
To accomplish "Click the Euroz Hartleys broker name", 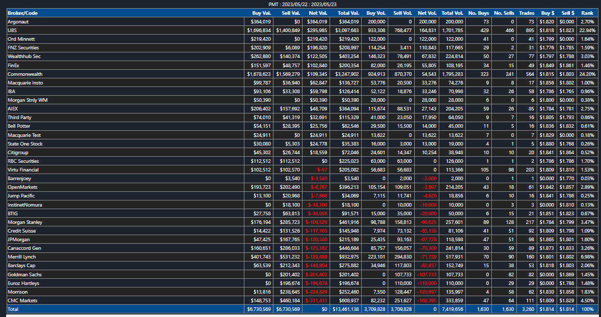I will [x=23, y=283].
